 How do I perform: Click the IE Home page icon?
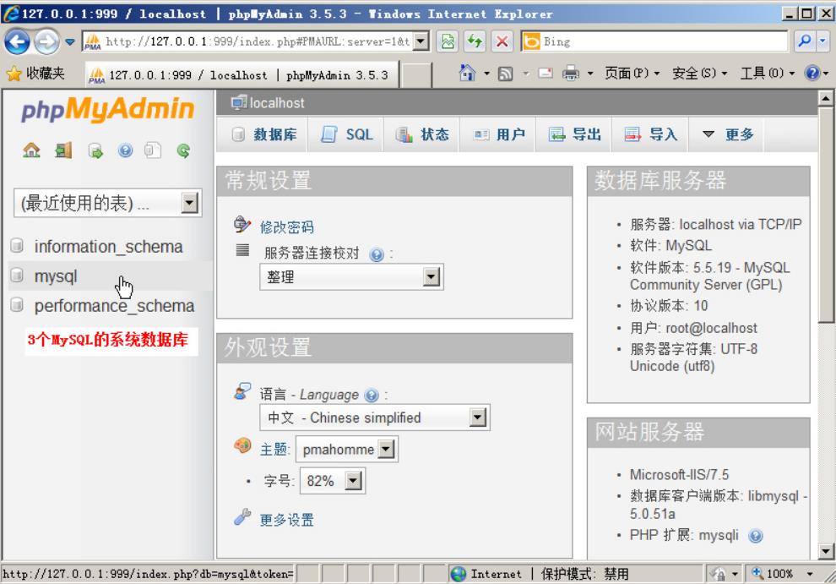coord(467,74)
